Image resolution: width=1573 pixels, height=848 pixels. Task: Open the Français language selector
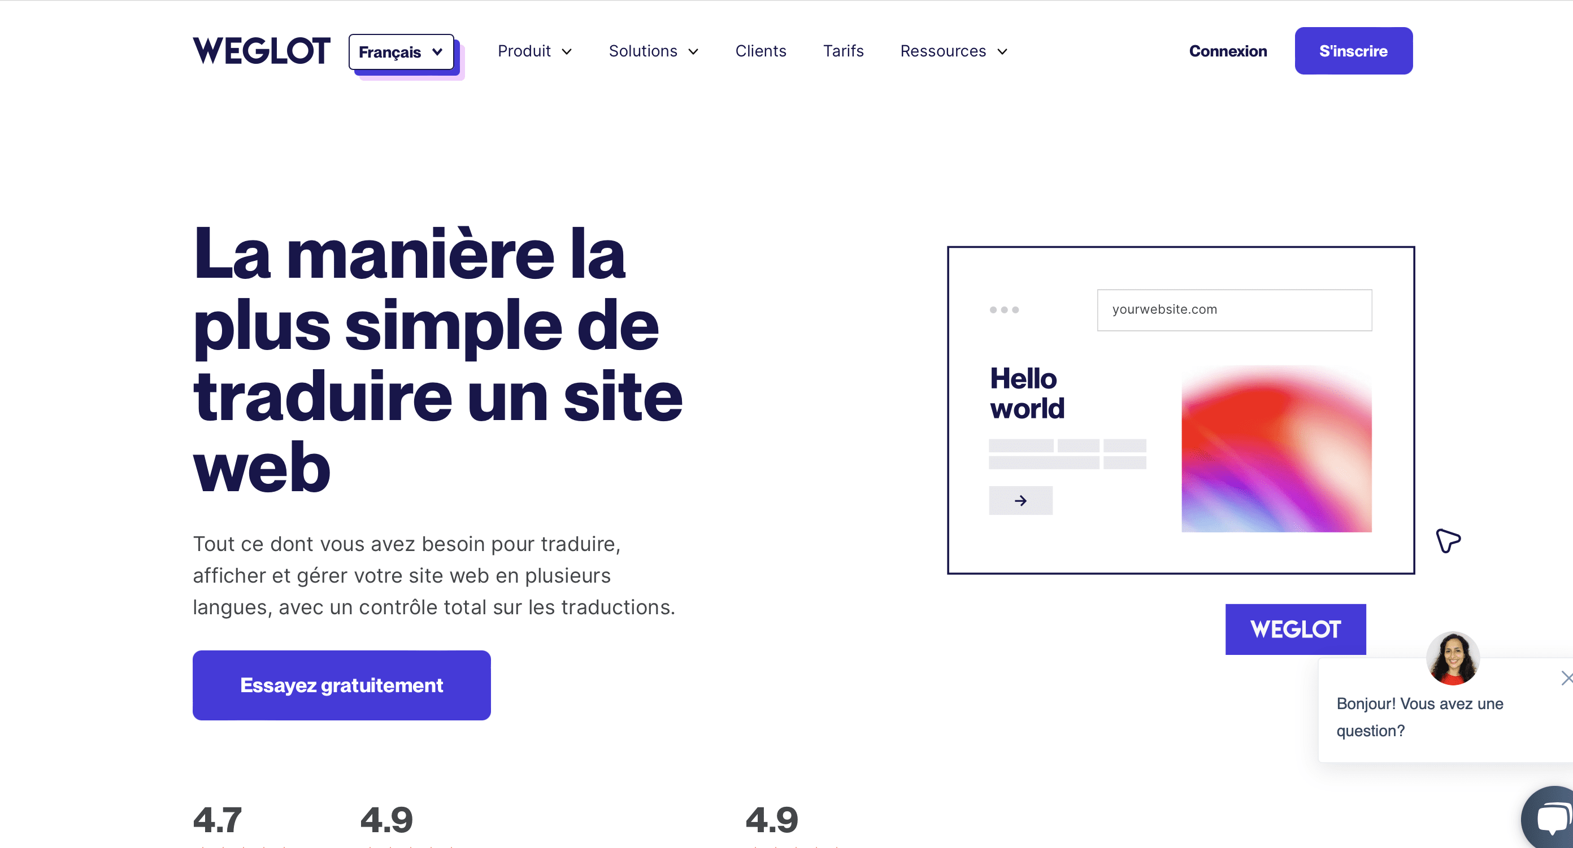(401, 52)
